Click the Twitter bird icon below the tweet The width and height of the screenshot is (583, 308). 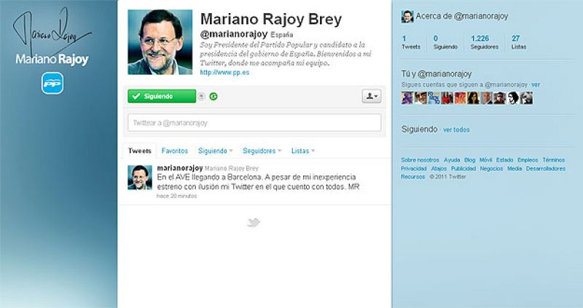254,223
